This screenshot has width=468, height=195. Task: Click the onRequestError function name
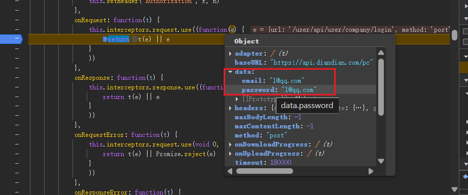99,135
